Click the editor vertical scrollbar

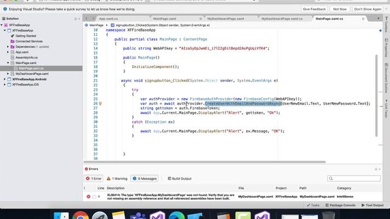[376, 96]
